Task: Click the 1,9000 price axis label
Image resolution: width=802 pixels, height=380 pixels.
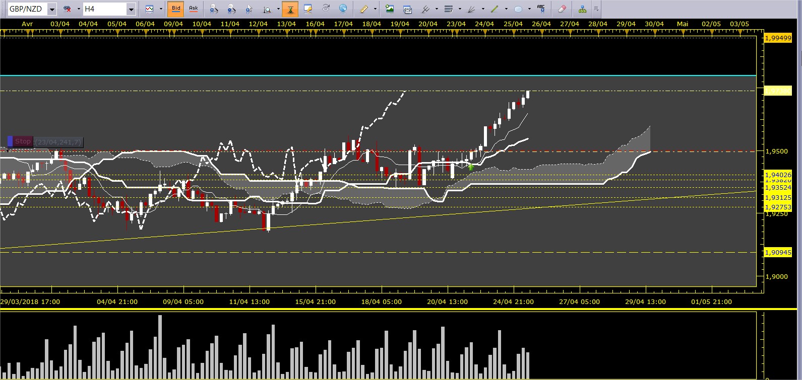Action: [776, 276]
